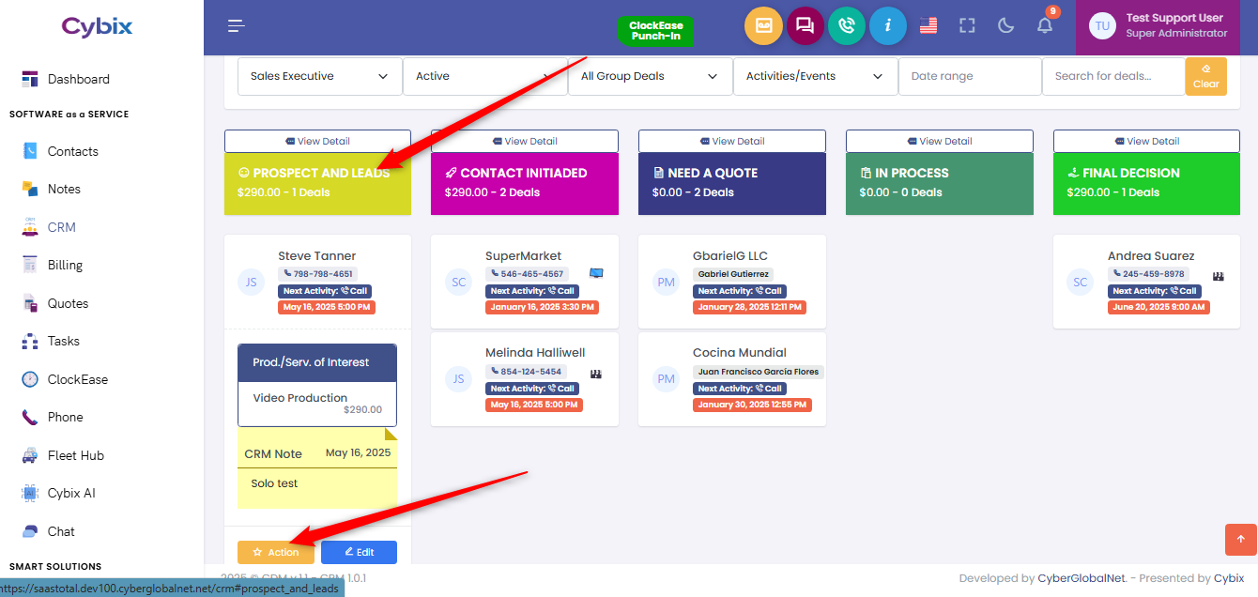The width and height of the screenshot is (1258, 597).
Task: Select the Contact Initiaded stage header
Action: pyautogui.click(x=525, y=184)
